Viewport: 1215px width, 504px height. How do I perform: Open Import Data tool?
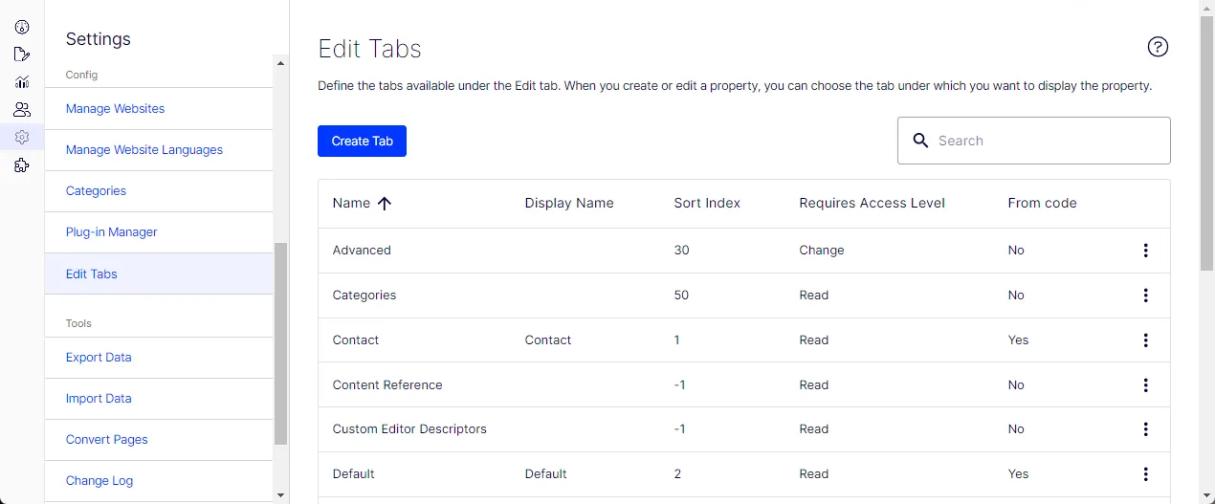[99, 399]
